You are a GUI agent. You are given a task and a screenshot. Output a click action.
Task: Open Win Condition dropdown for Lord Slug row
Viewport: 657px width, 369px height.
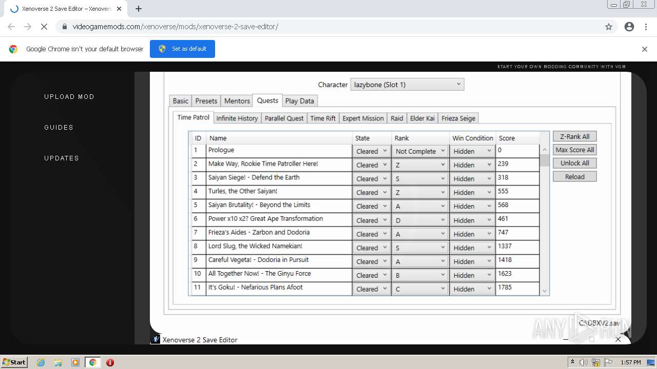[472, 248]
